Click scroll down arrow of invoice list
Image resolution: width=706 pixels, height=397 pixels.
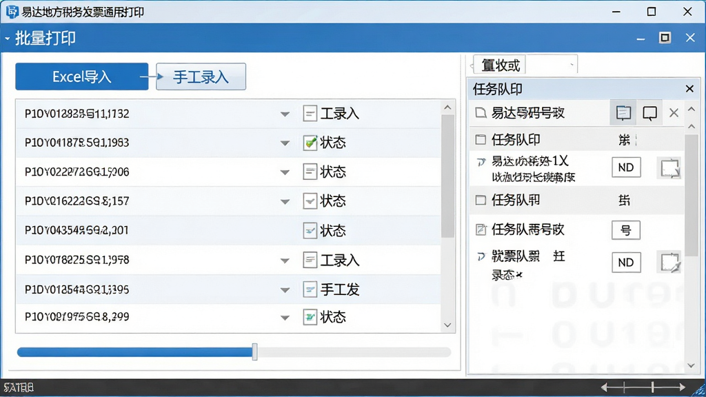point(447,325)
